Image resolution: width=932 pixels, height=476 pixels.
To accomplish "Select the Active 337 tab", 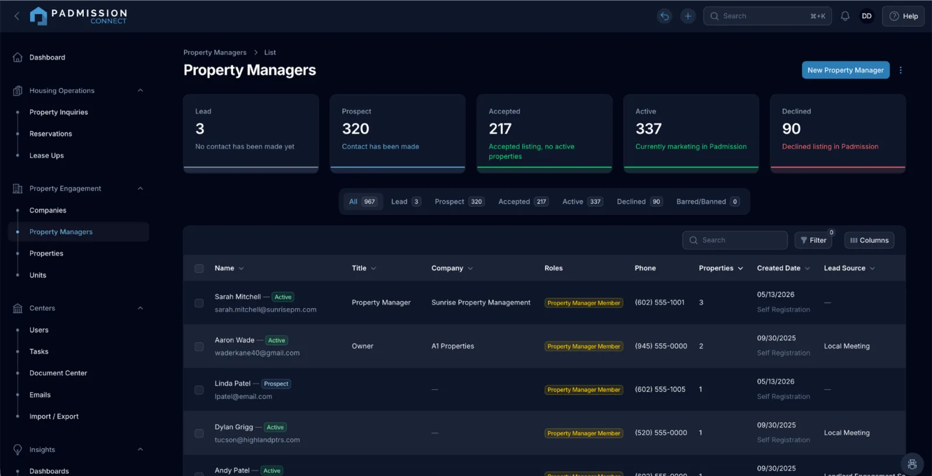I will pos(582,202).
